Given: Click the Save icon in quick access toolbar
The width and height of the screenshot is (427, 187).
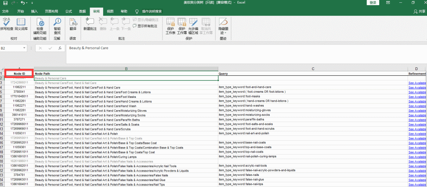Looking at the screenshot, I should click(5, 3).
